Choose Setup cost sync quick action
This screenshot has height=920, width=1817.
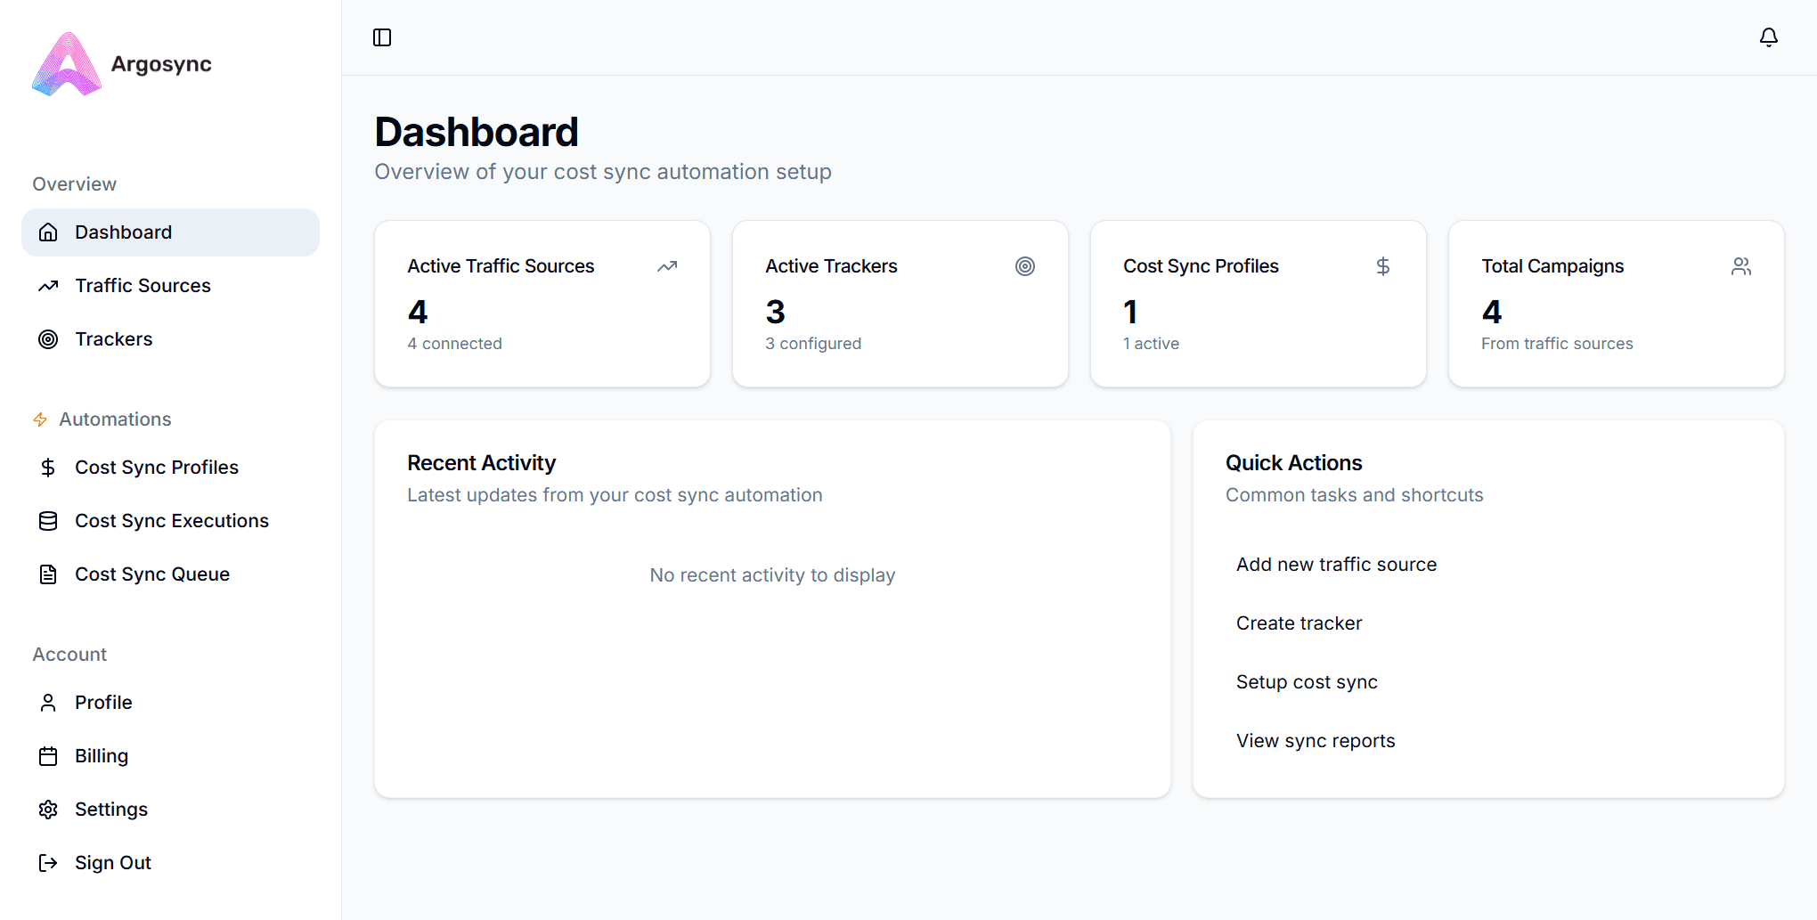click(1307, 682)
